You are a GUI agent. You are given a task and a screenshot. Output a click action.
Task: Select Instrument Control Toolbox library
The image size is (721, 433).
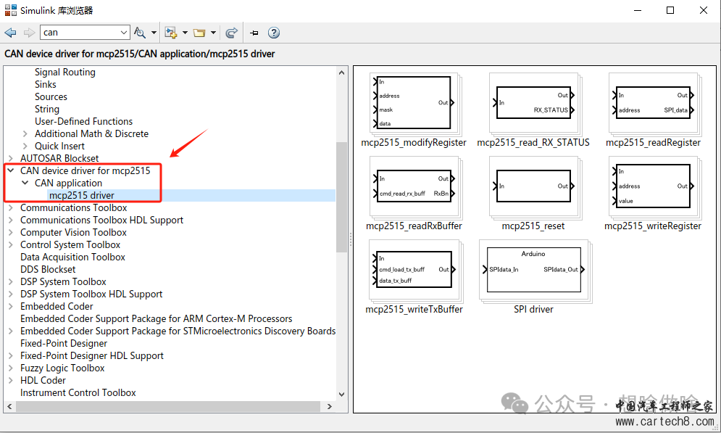coord(78,392)
